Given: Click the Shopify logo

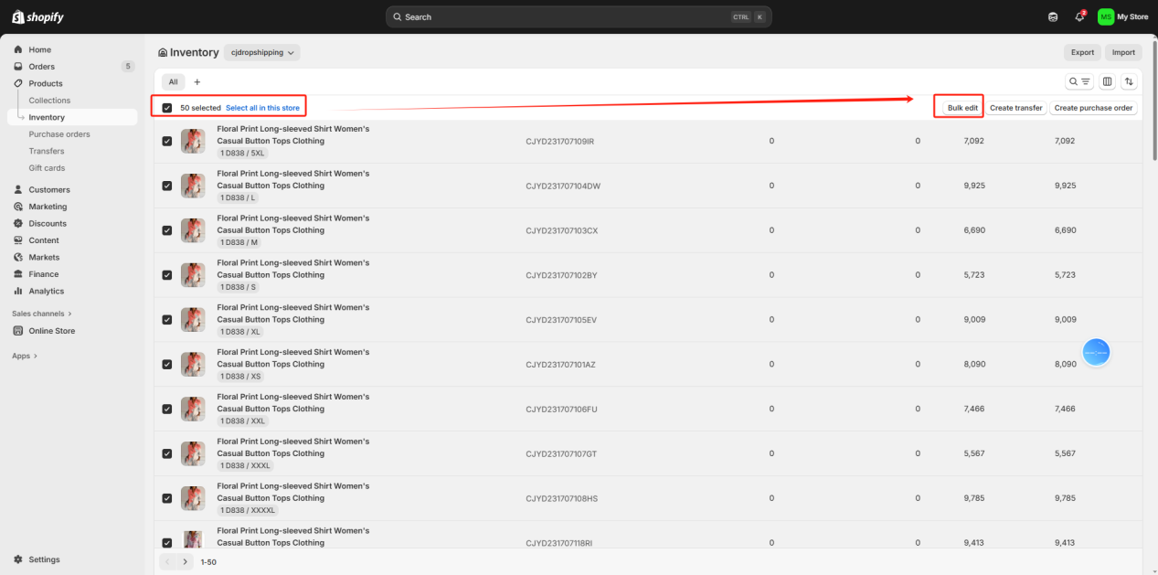Looking at the screenshot, I should [x=37, y=16].
